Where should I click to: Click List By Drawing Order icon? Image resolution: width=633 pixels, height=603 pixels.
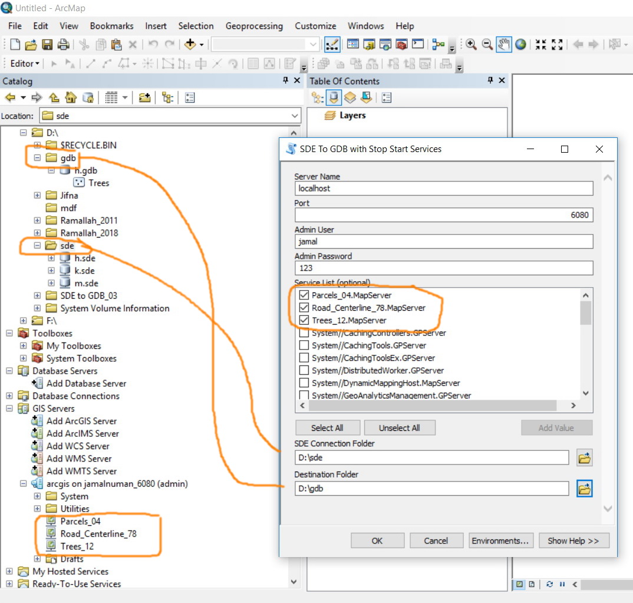pyautogui.click(x=317, y=98)
